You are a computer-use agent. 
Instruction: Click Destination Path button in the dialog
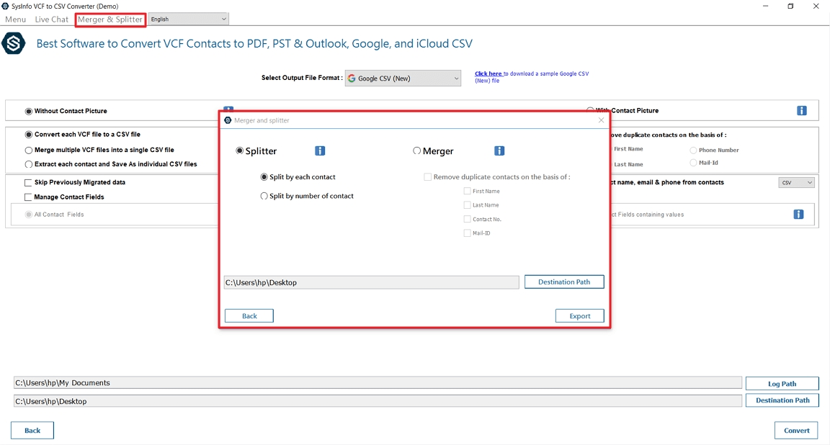click(x=564, y=282)
